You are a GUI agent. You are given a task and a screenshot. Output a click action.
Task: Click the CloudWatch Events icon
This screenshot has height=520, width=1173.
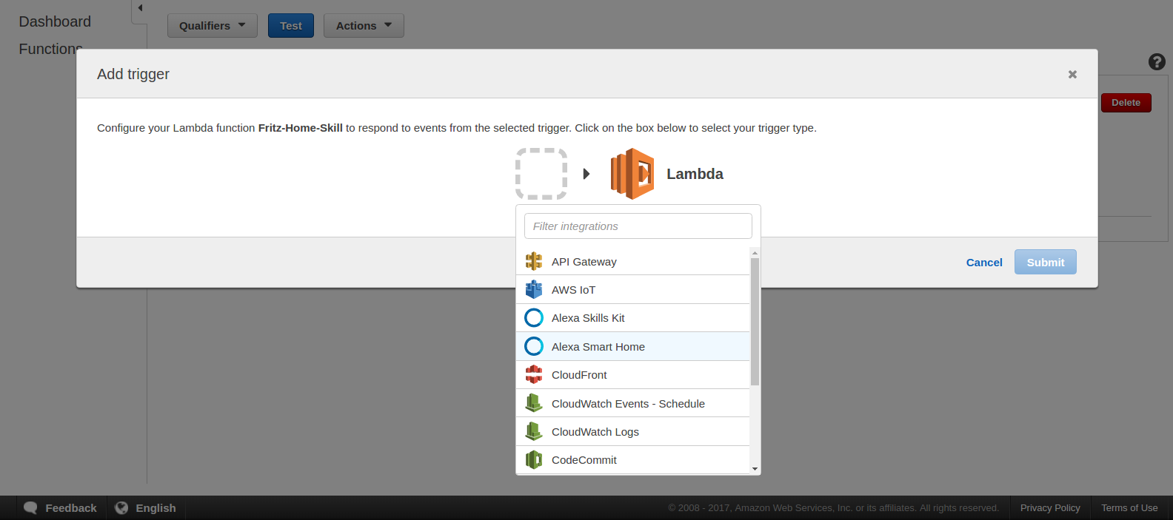pos(533,403)
